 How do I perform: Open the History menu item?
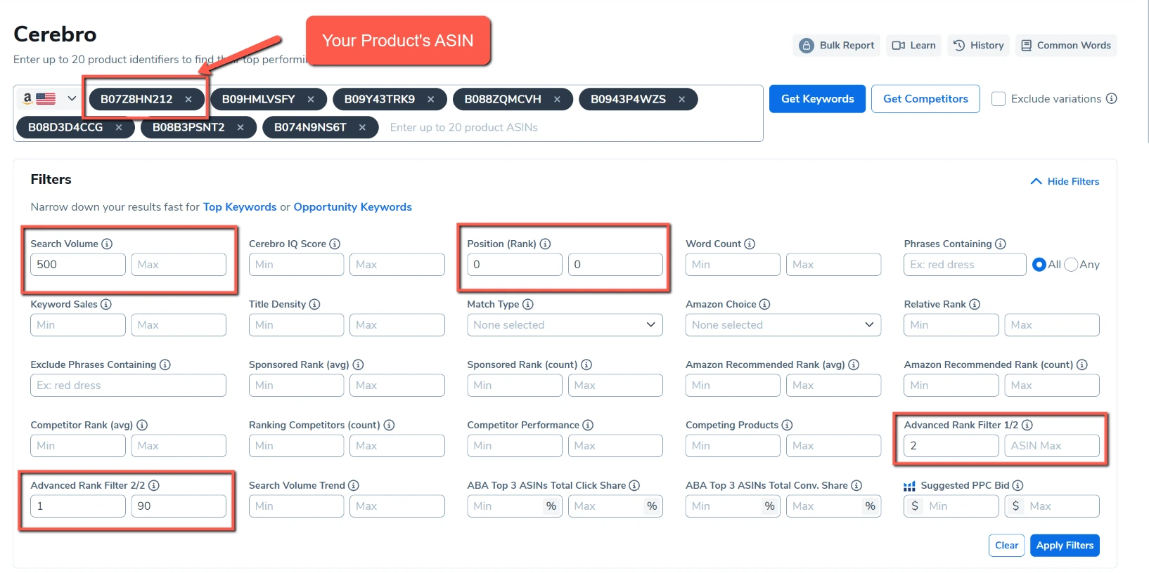click(978, 46)
